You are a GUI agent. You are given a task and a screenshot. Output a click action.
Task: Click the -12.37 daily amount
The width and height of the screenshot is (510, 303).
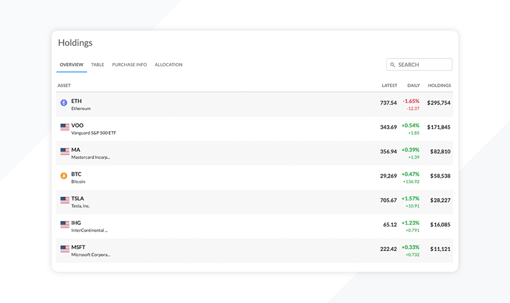tap(413, 108)
